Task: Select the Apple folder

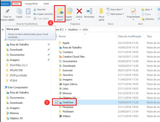Action: (x=66, y=43)
